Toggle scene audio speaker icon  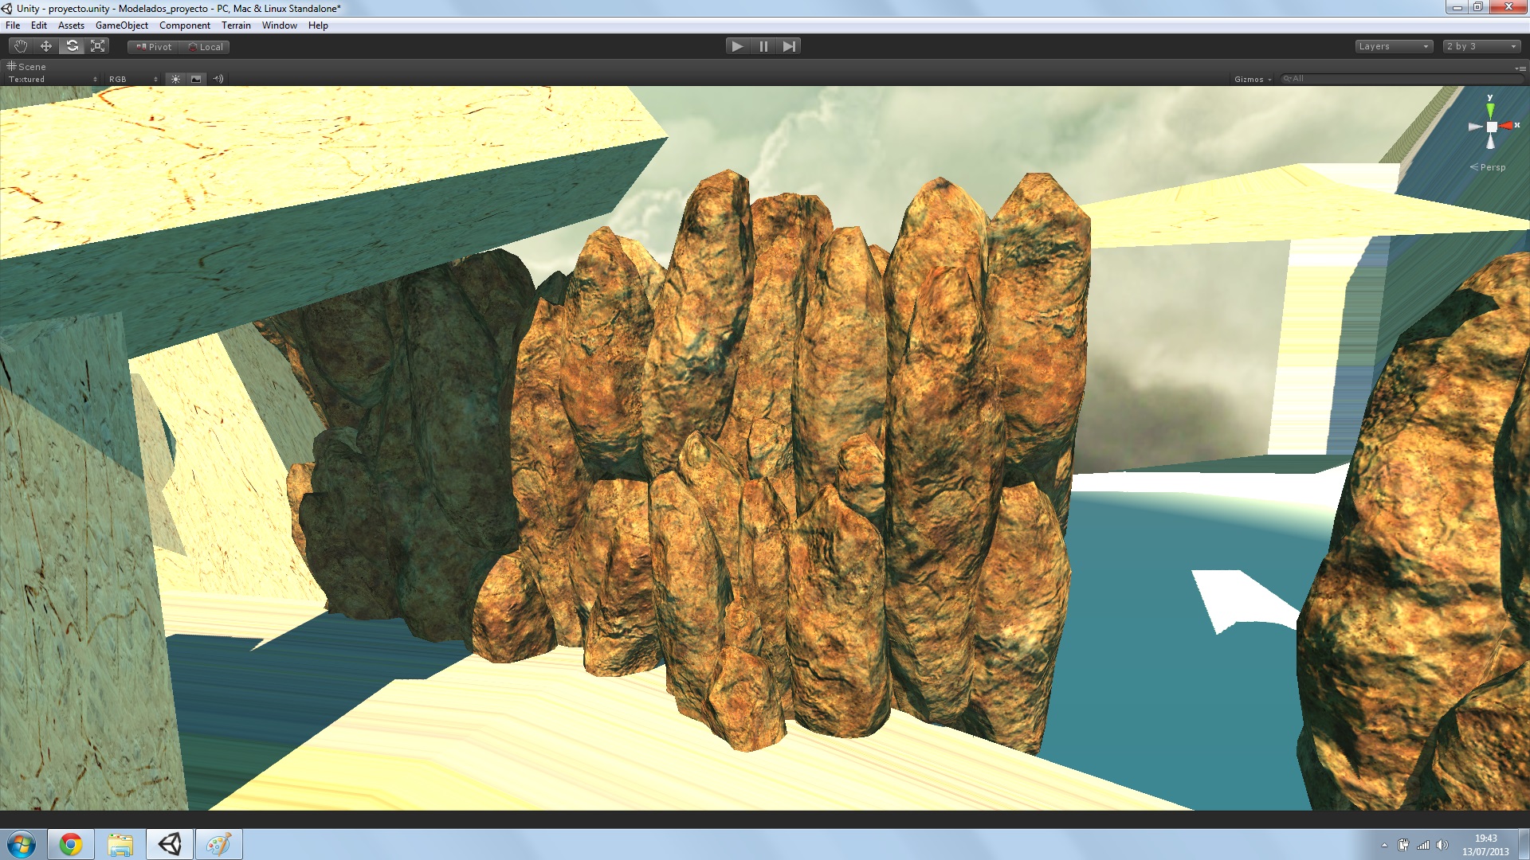(218, 79)
